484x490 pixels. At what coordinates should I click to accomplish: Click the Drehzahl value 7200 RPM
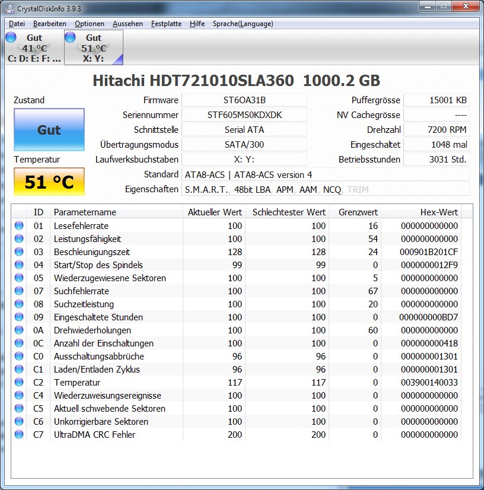tap(437, 130)
